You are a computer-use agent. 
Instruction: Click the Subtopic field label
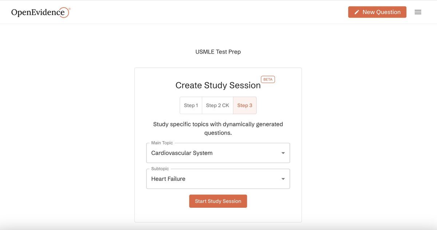[x=160, y=169]
